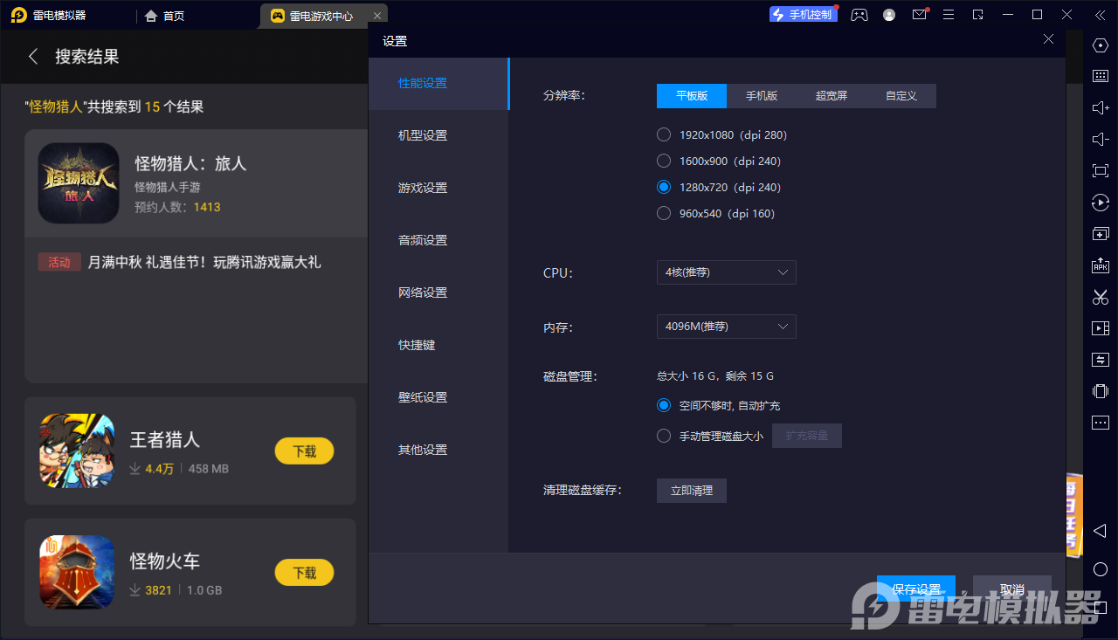
Task: Switch to the 首页 tab
Action: pyautogui.click(x=165, y=16)
